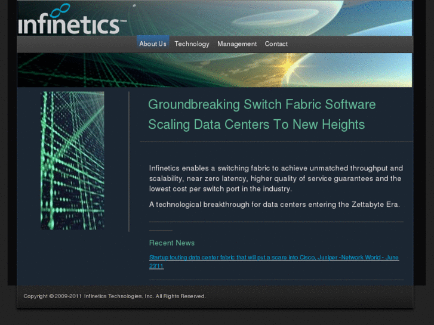Navigate to the Contact page
This screenshot has height=325, width=434.
276,44
